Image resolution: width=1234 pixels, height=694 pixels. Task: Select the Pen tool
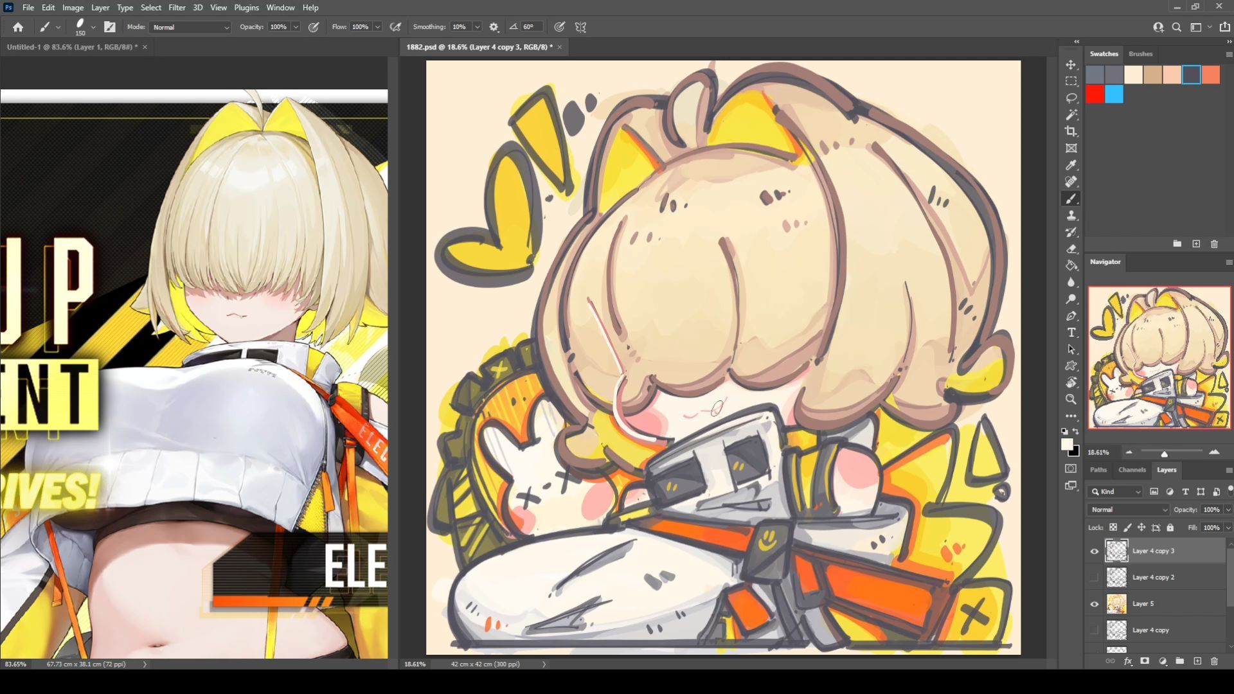coord(1071,316)
